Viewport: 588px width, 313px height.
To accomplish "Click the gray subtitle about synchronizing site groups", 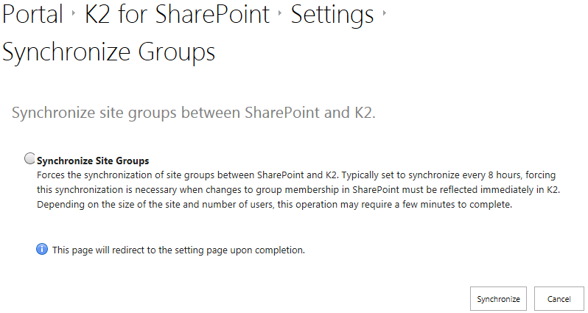I will 194,113.
